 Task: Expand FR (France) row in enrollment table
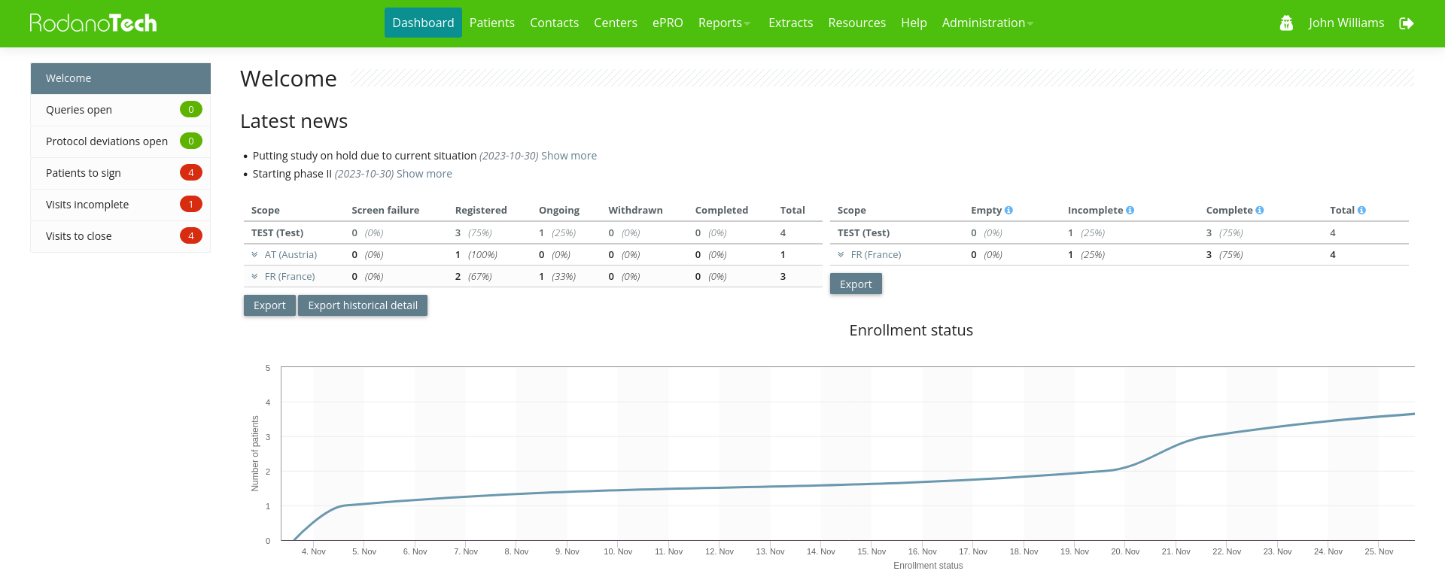[x=255, y=277]
